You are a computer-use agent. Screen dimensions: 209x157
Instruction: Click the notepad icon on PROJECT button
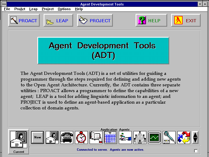point(83,20)
